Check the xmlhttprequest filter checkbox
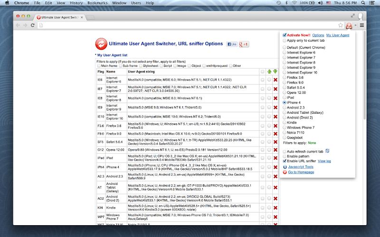Screen dimensions: 380x237 [x=204, y=66]
